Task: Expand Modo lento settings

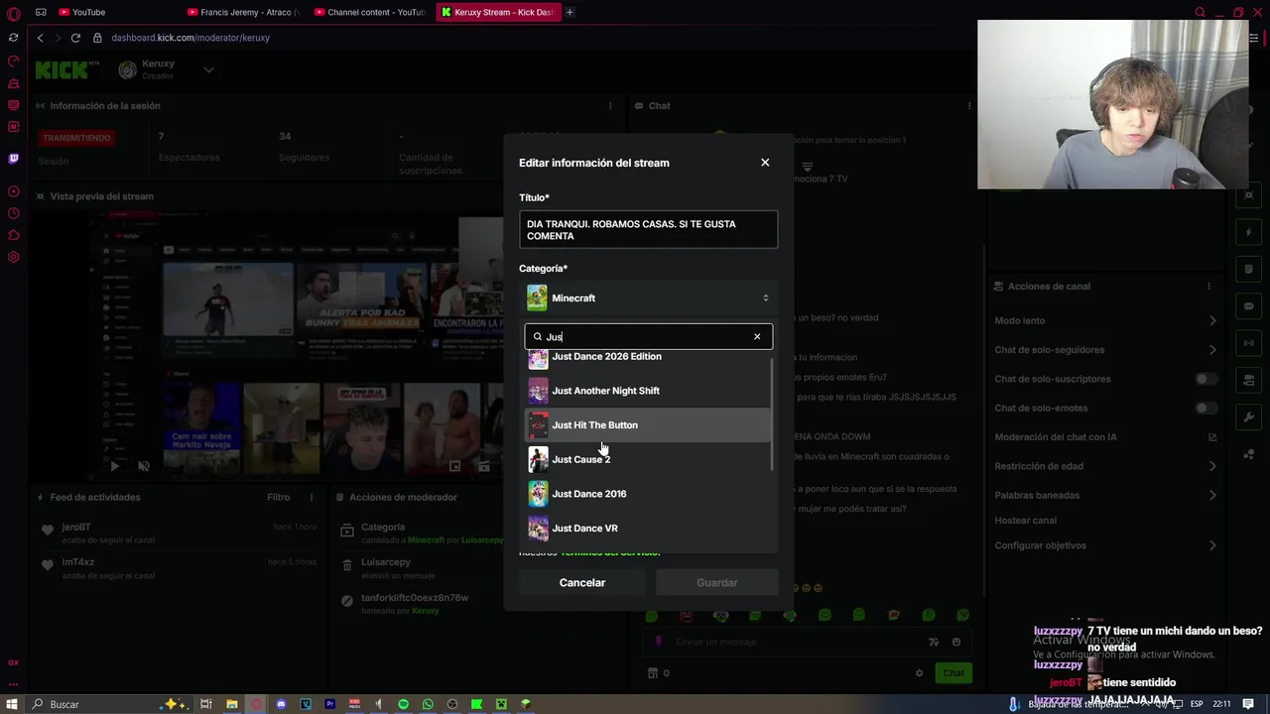Action: pyautogui.click(x=1212, y=320)
